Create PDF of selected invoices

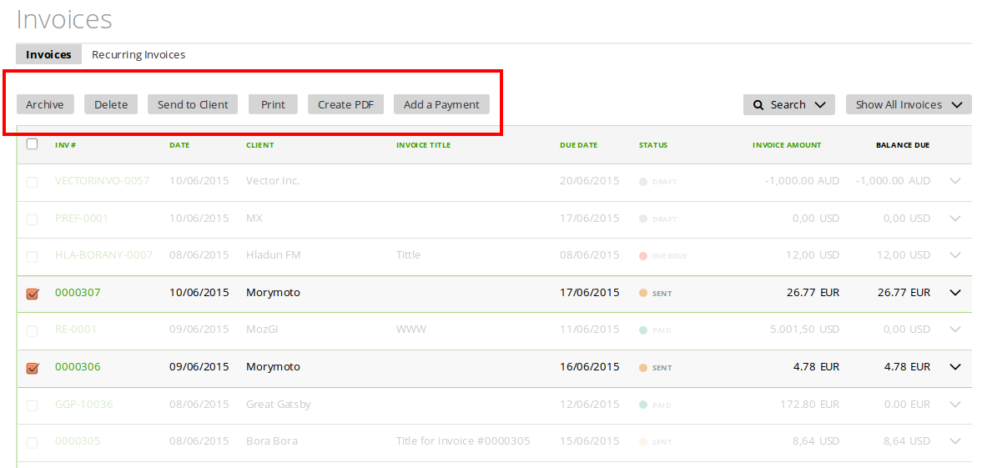[345, 104]
